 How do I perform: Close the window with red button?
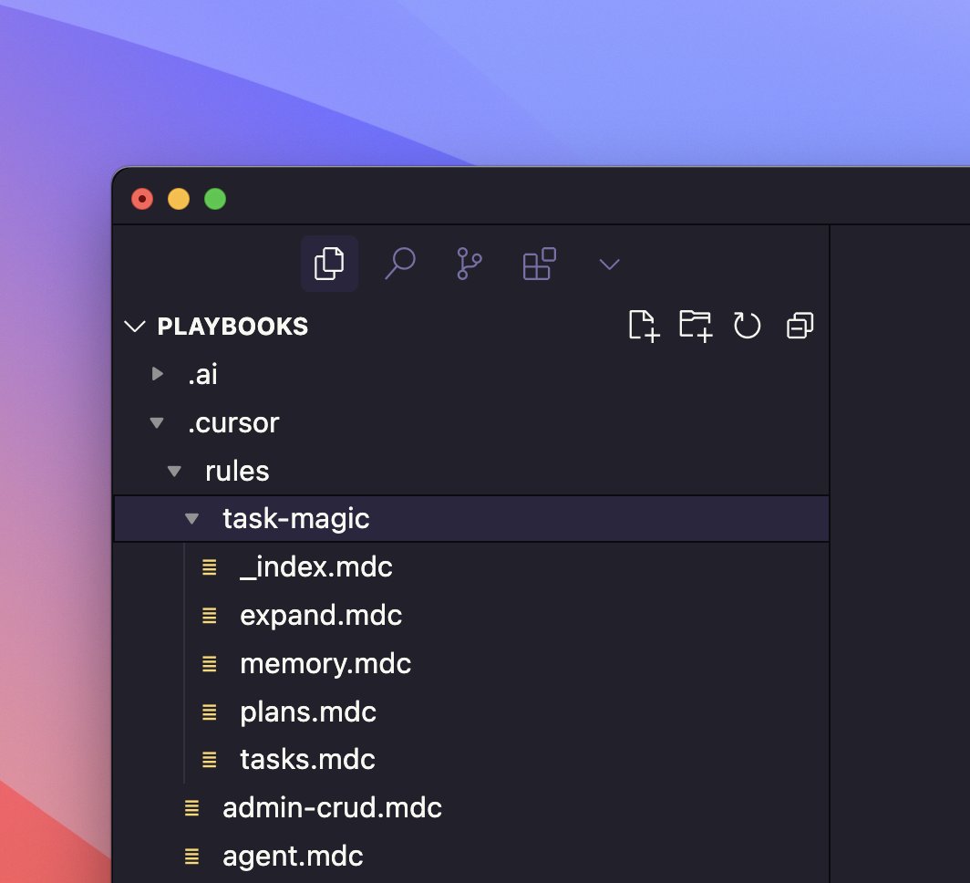[142, 199]
